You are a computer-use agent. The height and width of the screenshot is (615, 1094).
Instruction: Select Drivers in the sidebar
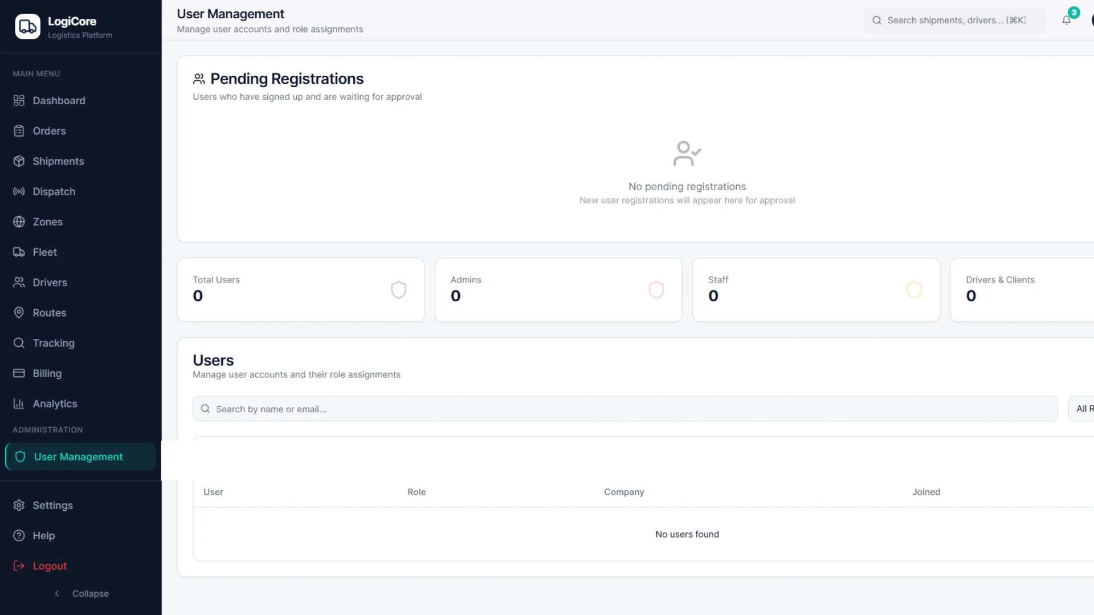81,282
